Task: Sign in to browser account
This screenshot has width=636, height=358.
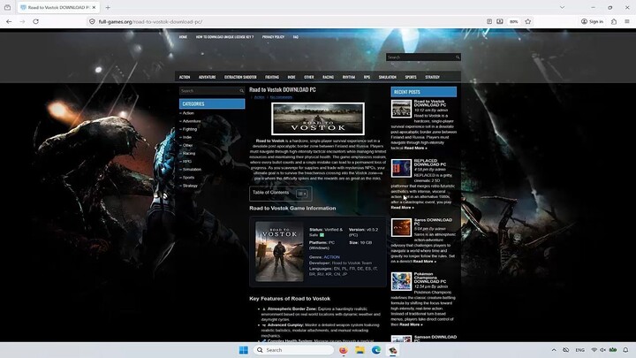Action: (592, 21)
